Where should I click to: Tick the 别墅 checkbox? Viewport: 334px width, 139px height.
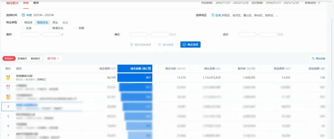[x=76, y=28]
